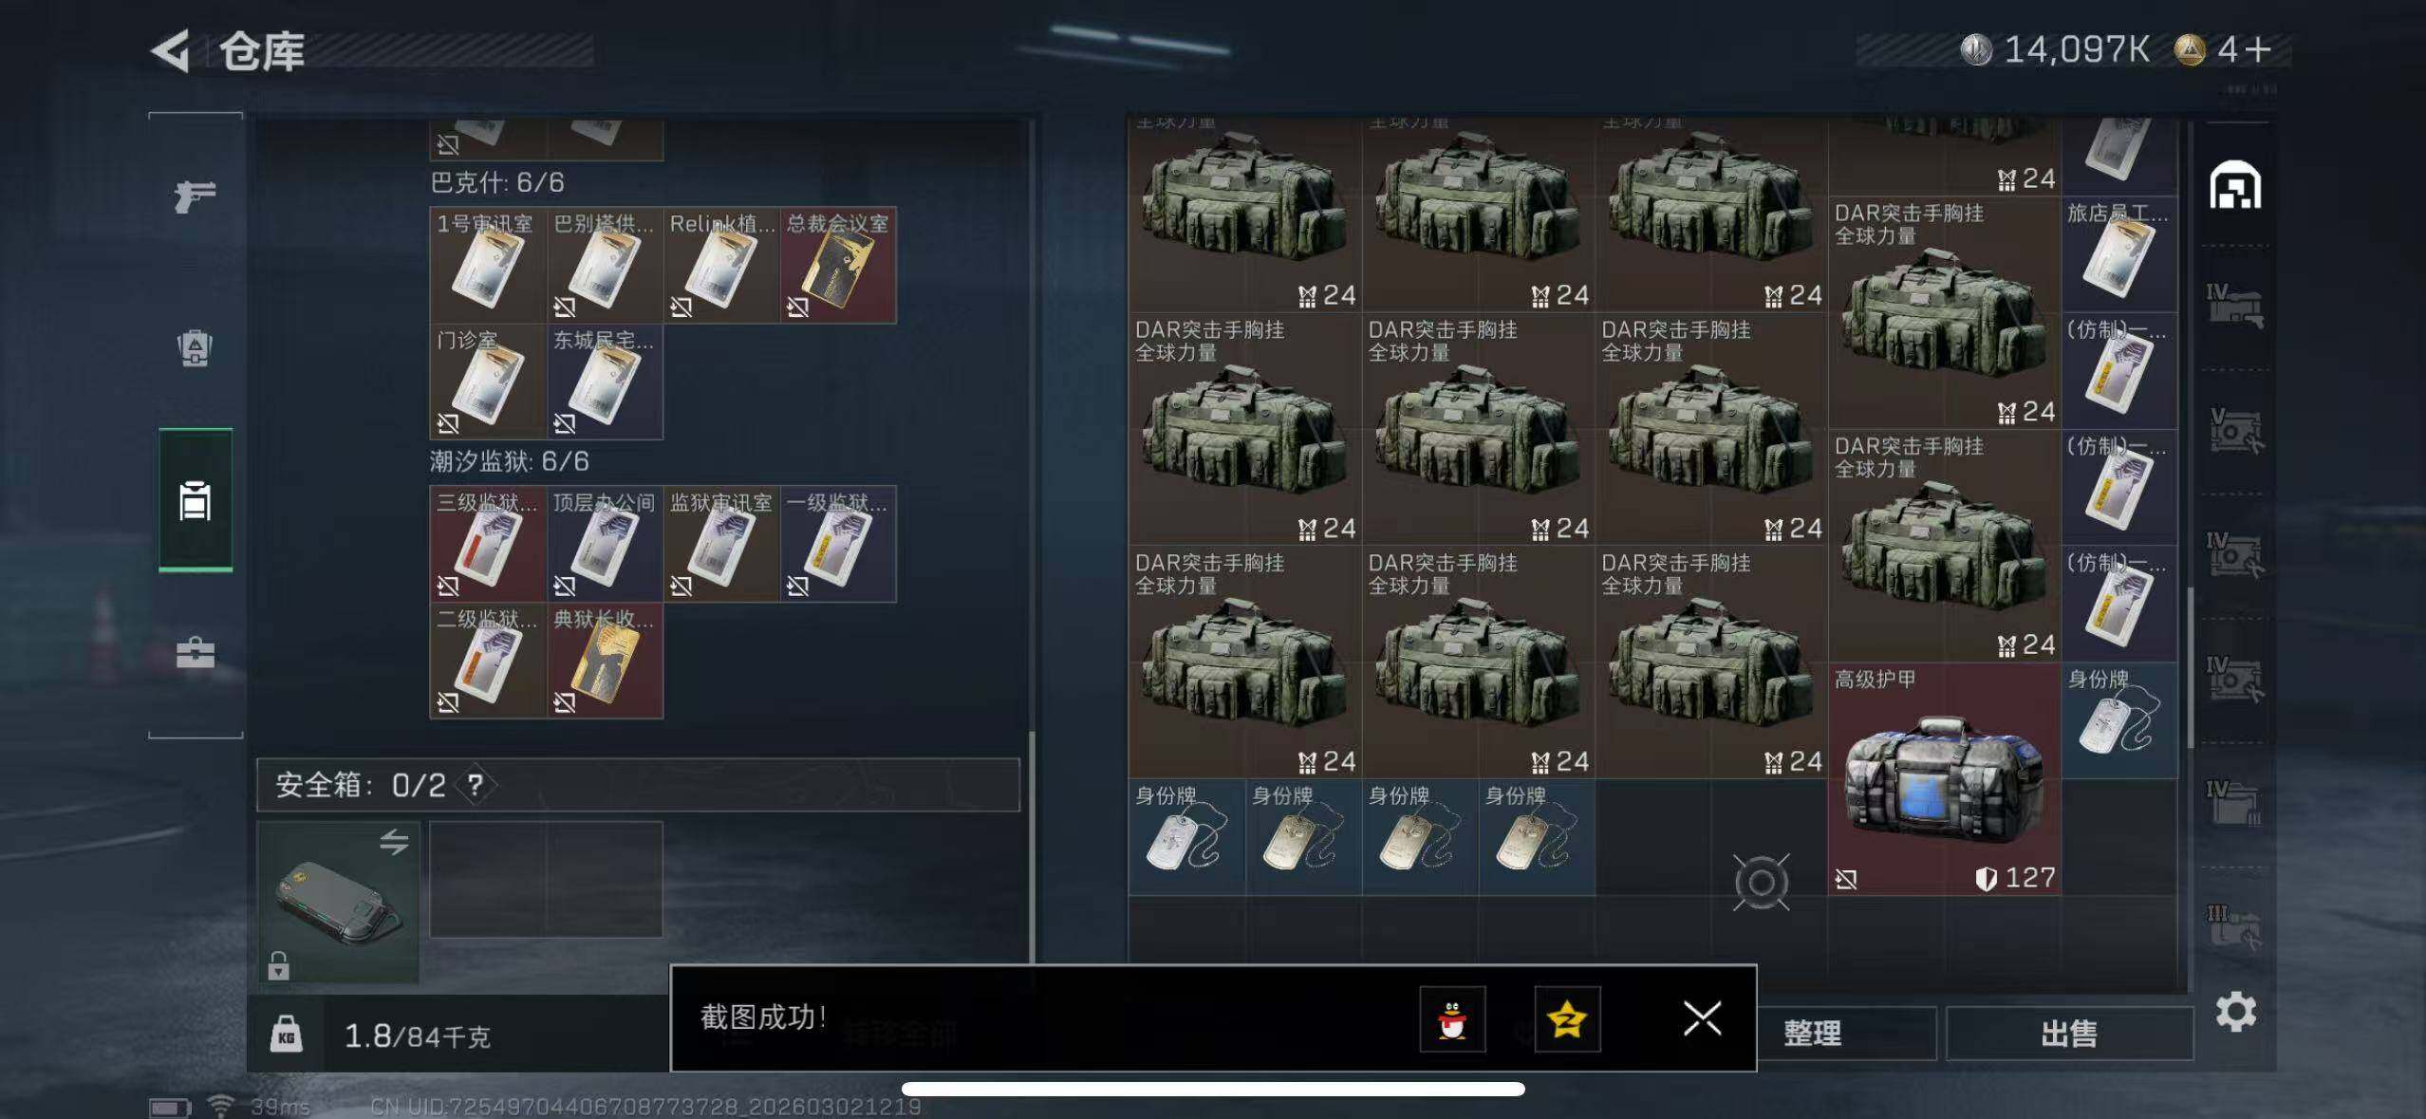Open the briefcase category in sidebar
Viewport: 2426px width, 1119px height.
coord(196,653)
